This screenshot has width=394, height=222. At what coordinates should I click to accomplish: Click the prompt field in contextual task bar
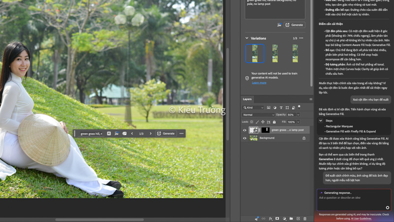(91, 134)
